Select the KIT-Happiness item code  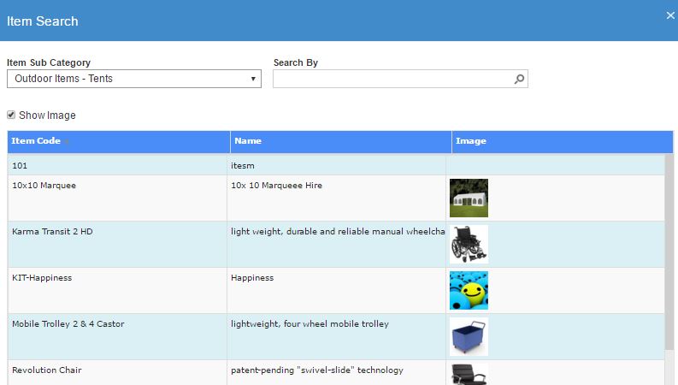click(x=42, y=278)
